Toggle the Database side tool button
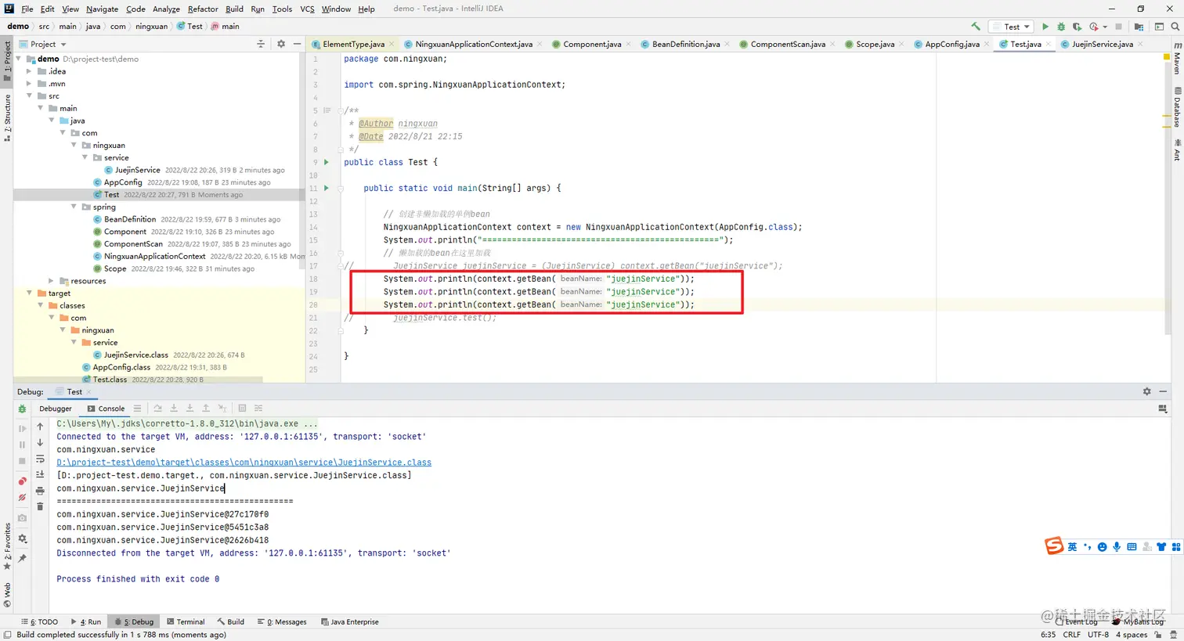1184x641 pixels. pos(1176,108)
